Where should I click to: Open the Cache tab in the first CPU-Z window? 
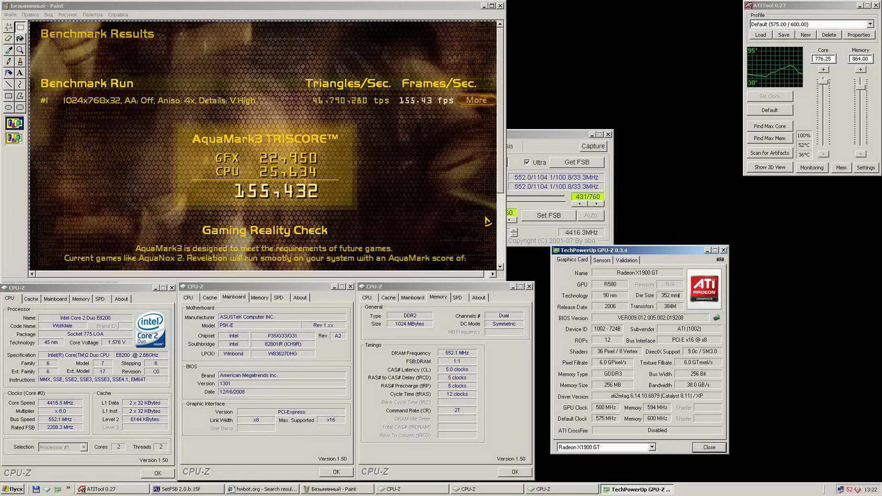coord(31,299)
